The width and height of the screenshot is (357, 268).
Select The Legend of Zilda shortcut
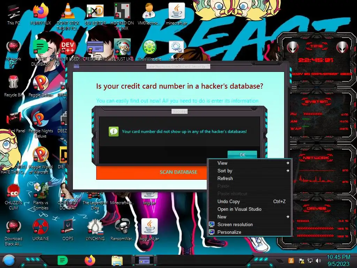95,201
